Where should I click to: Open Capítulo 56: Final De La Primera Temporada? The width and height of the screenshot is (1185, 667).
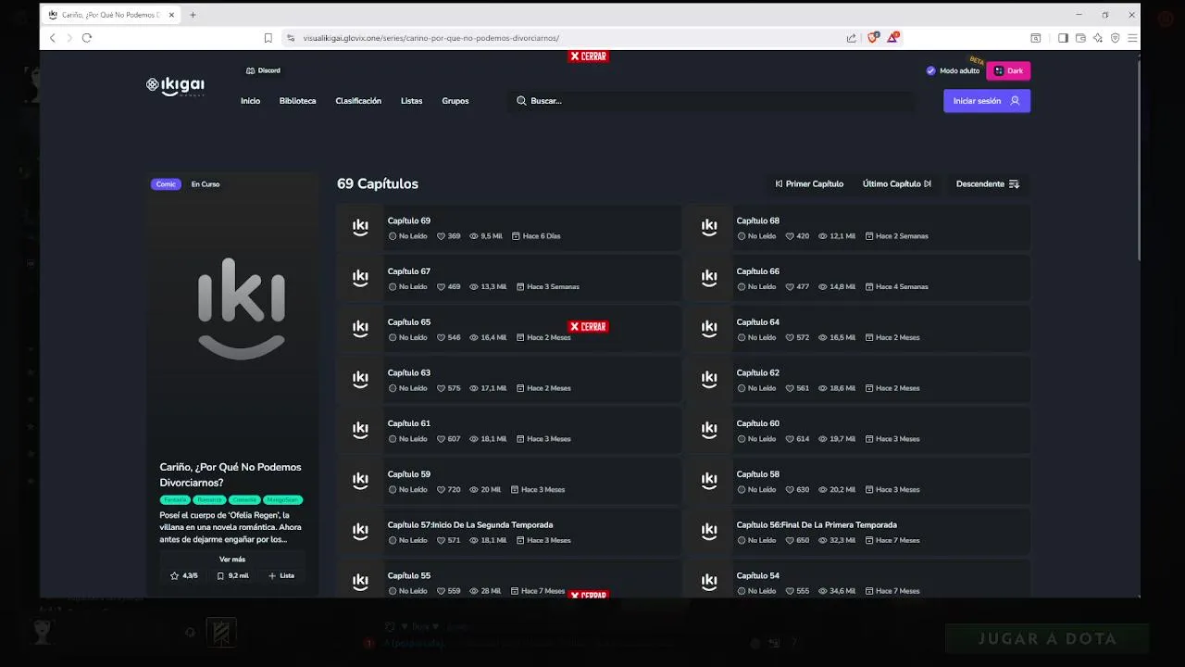(x=817, y=525)
